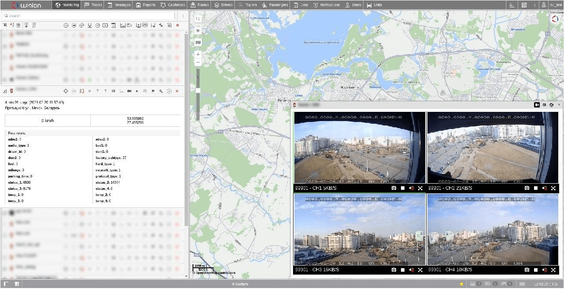Open the apps grid in the top bar
Screen dimensions: 564x303
click(524, 5)
